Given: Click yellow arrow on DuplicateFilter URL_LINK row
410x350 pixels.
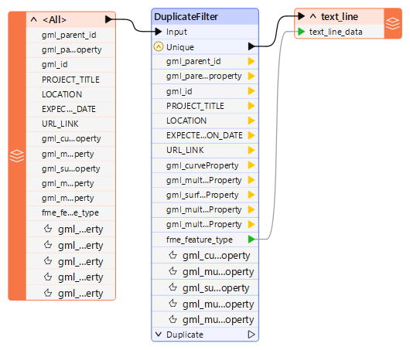Looking at the screenshot, I should [x=251, y=150].
